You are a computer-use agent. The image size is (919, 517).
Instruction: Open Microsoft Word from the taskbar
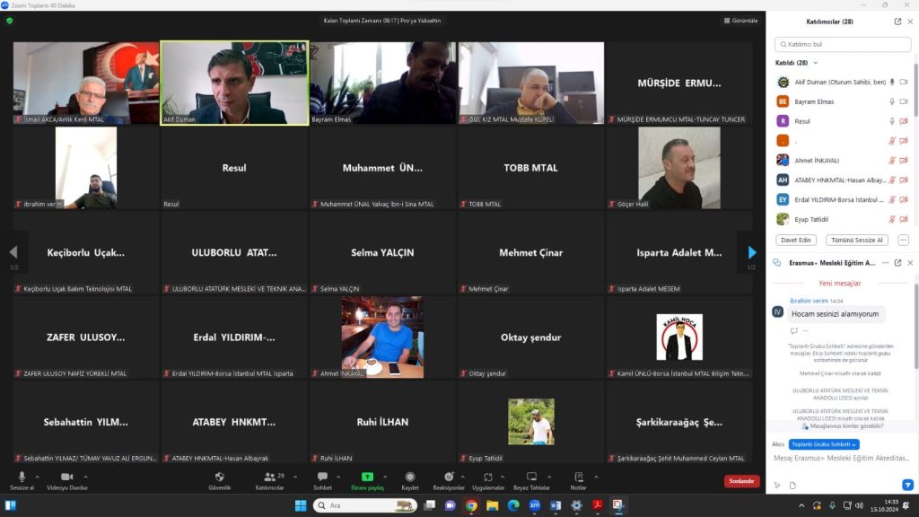556,505
